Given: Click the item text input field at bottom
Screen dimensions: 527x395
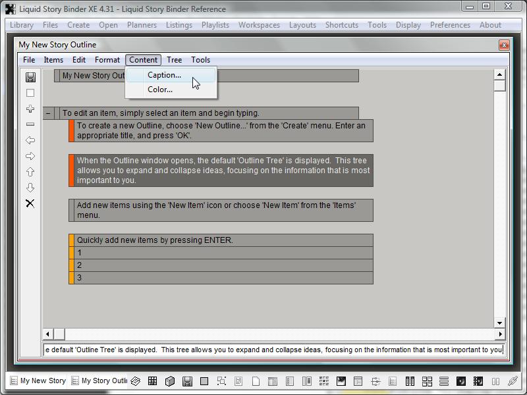Looking at the screenshot, I should point(273,350).
